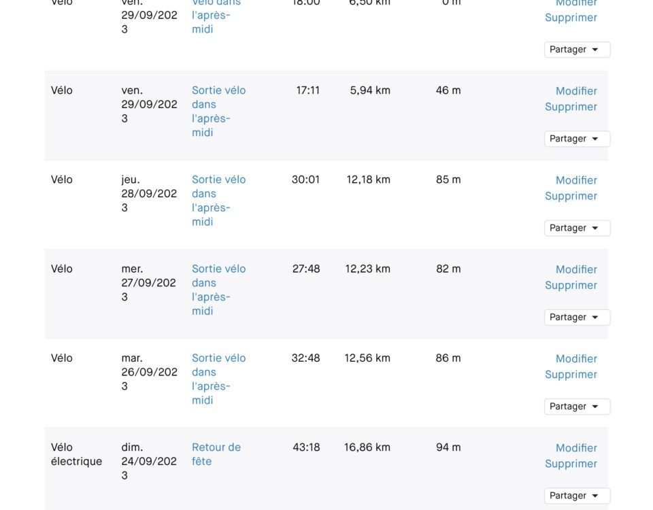The height and width of the screenshot is (510, 653).
Task: Open Partager dropdown for 6,50 km ride
Action: [577, 50]
